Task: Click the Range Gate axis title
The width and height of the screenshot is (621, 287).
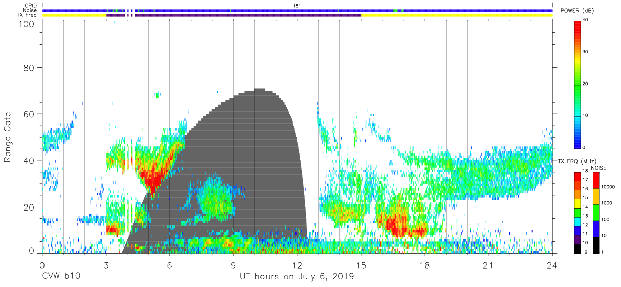Action: [x=8, y=138]
